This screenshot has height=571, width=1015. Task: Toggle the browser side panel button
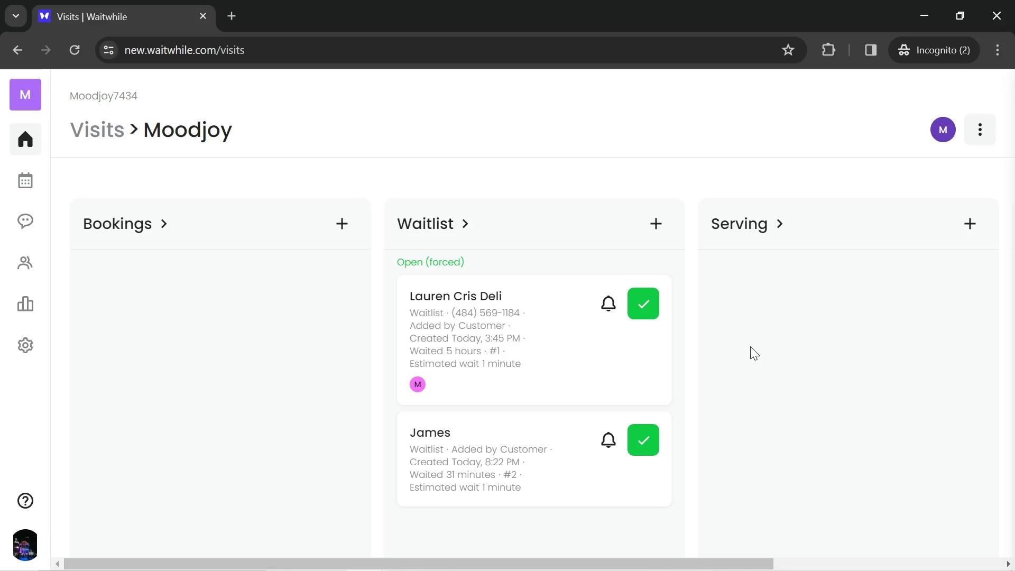(871, 50)
